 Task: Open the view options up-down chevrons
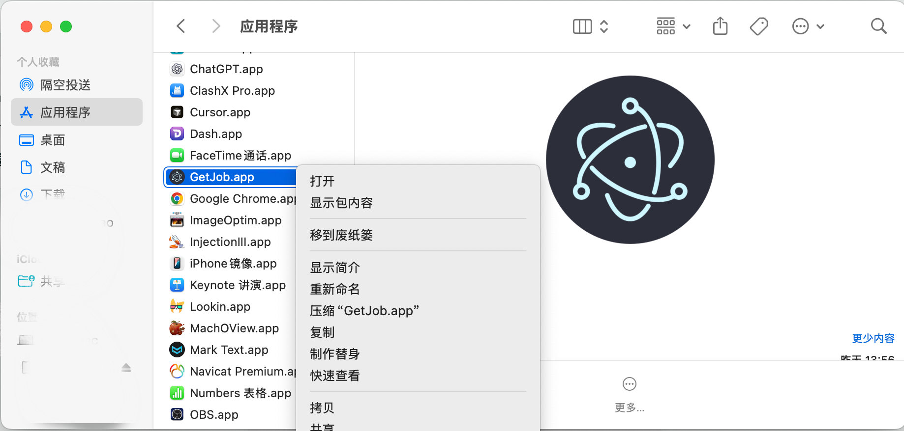(x=604, y=27)
